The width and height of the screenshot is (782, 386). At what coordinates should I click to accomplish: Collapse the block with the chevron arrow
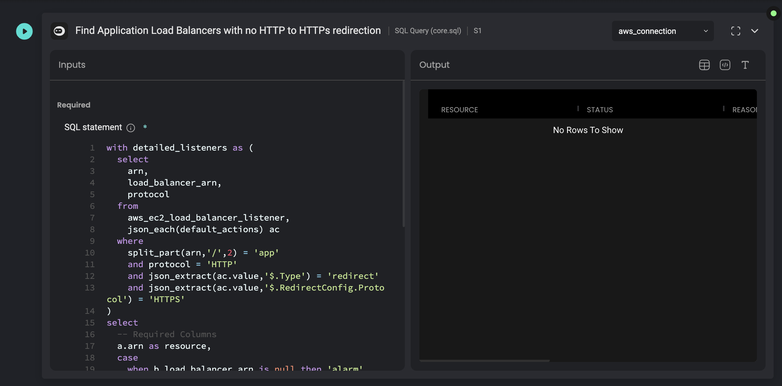pyautogui.click(x=755, y=31)
